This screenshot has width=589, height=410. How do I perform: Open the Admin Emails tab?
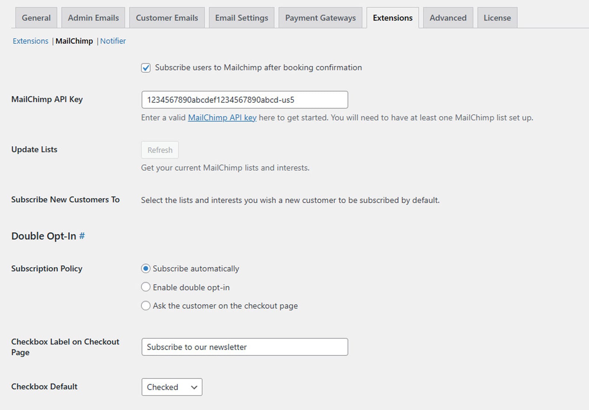click(93, 17)
